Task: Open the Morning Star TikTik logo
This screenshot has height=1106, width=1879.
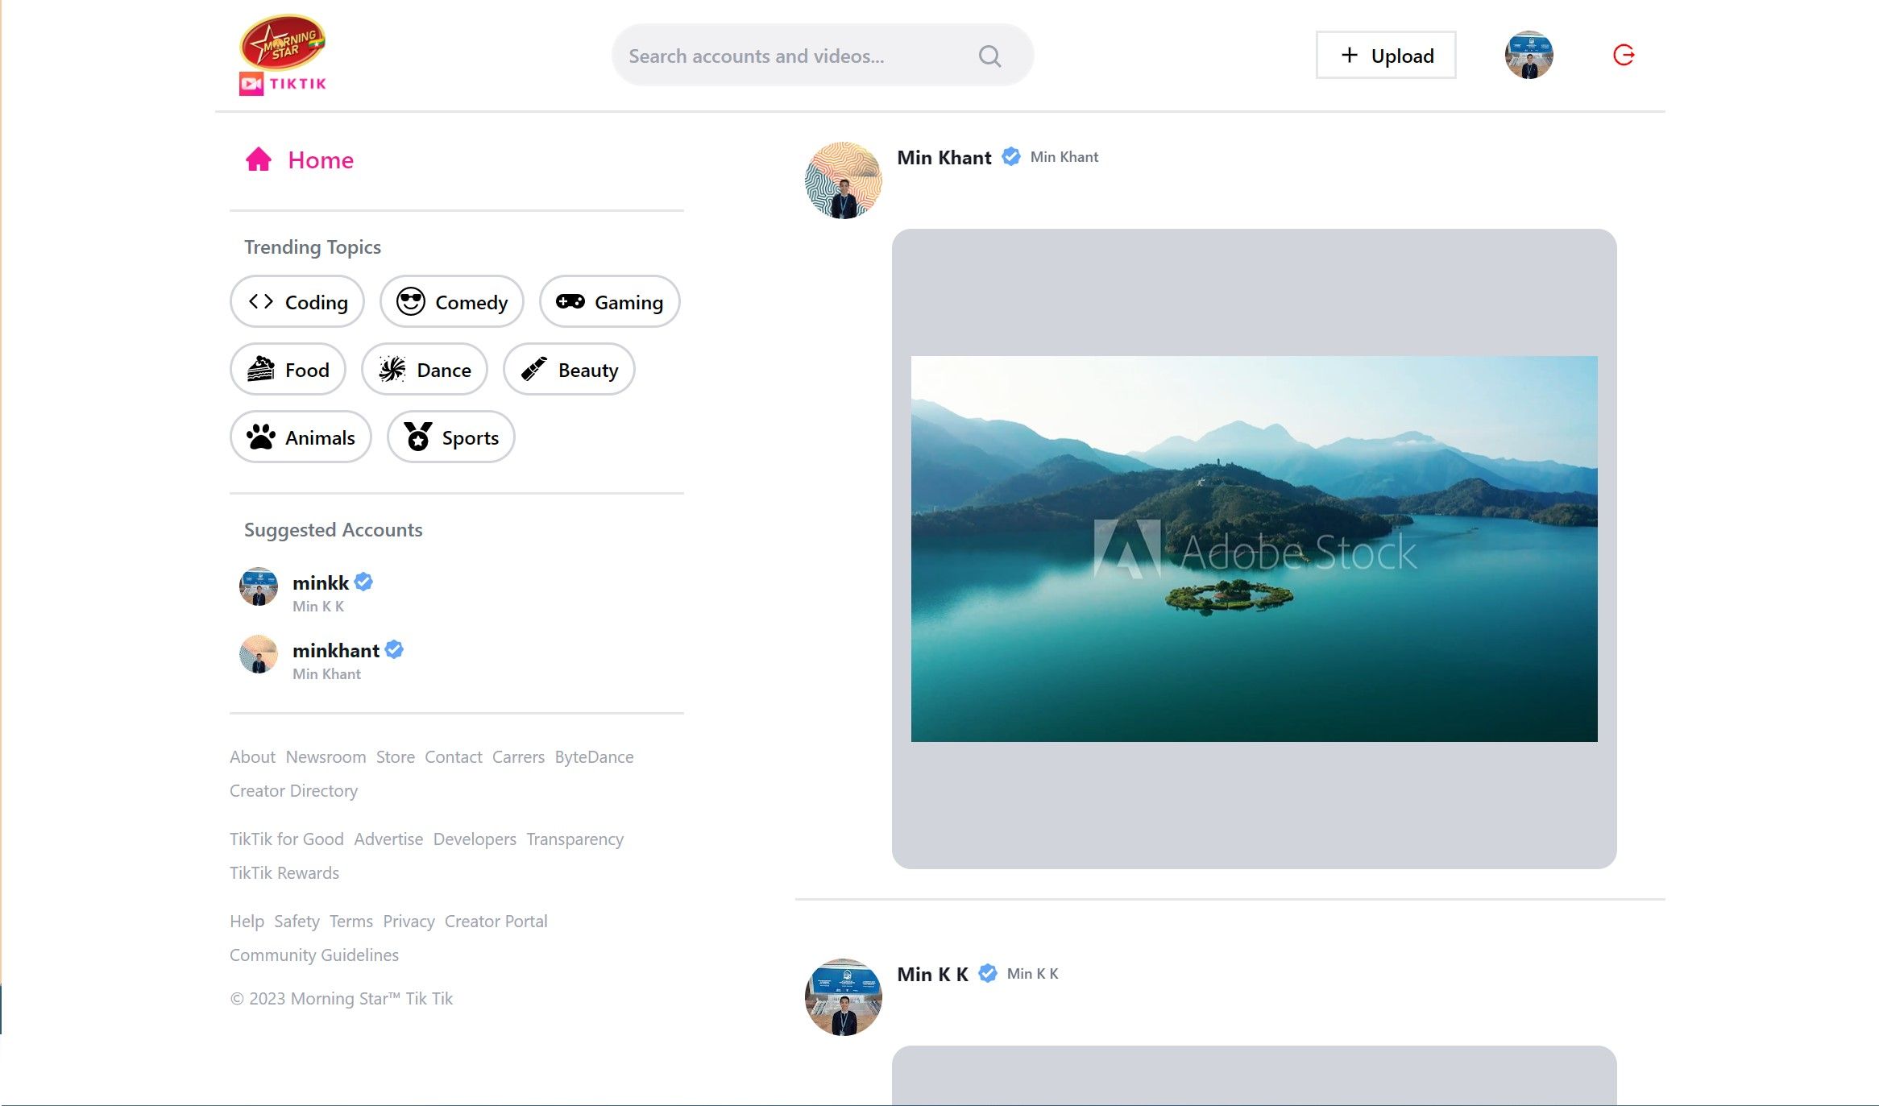Action: (283, 55)
